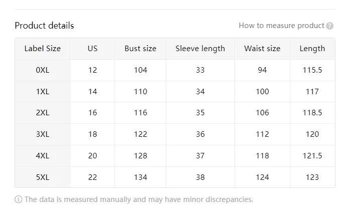Viewport: 351px width, 214px height.
Task: Select the Label Size column header
Action: pyautogui.click(x=43, y=49)
